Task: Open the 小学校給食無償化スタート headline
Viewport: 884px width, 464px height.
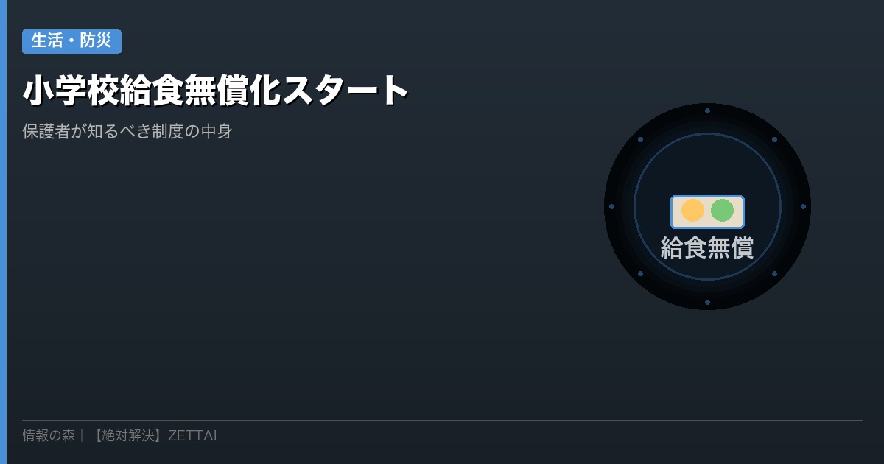Action: pyautogui.click(x=215, y=91)
